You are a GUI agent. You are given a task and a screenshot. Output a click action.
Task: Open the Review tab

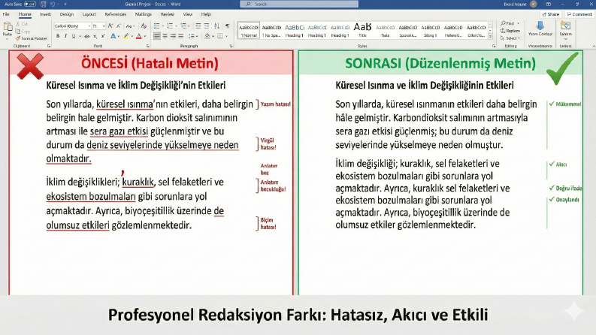(168, 14)
